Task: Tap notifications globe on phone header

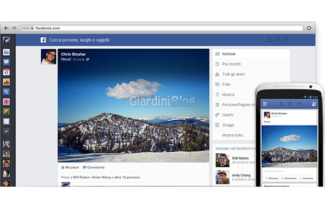Action: click(298, 104)
